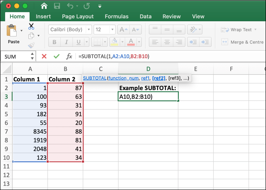Open the Undo history dropdown arrow

[x=77, y=6]
